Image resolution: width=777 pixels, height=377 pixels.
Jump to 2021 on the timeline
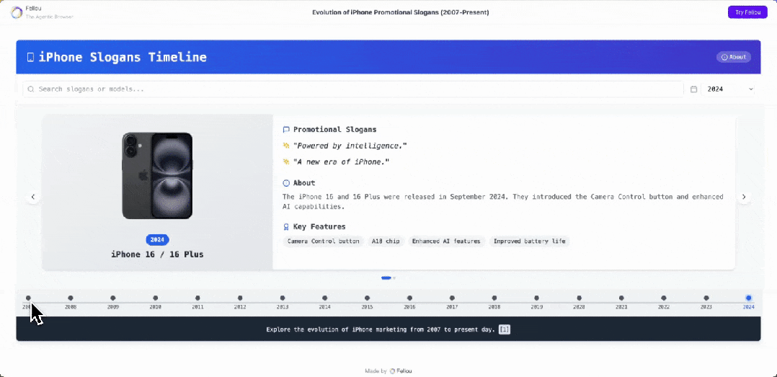tap(621, 298)
